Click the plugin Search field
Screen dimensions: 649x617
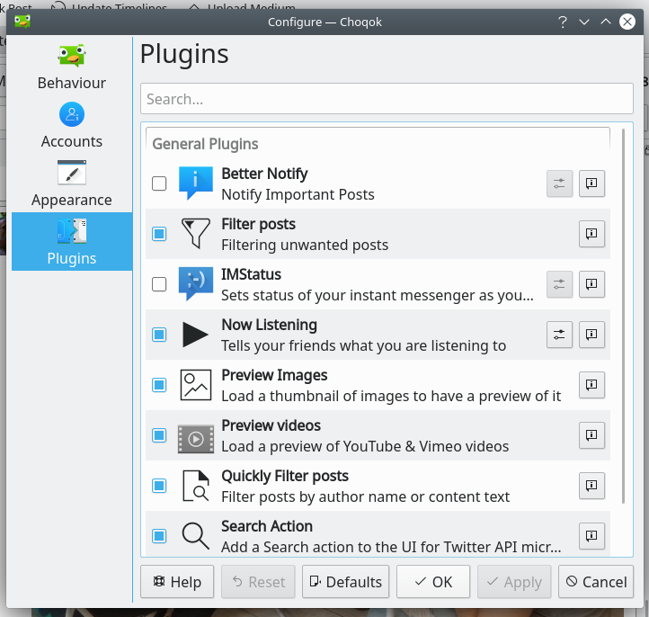[387, 99]
